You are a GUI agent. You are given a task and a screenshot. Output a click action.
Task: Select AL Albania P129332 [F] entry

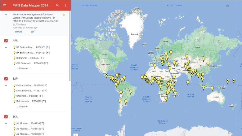[29, 134]
